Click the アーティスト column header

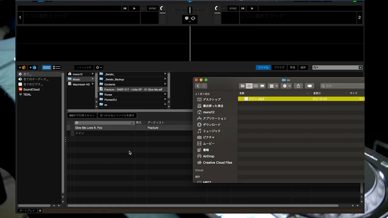156,123
